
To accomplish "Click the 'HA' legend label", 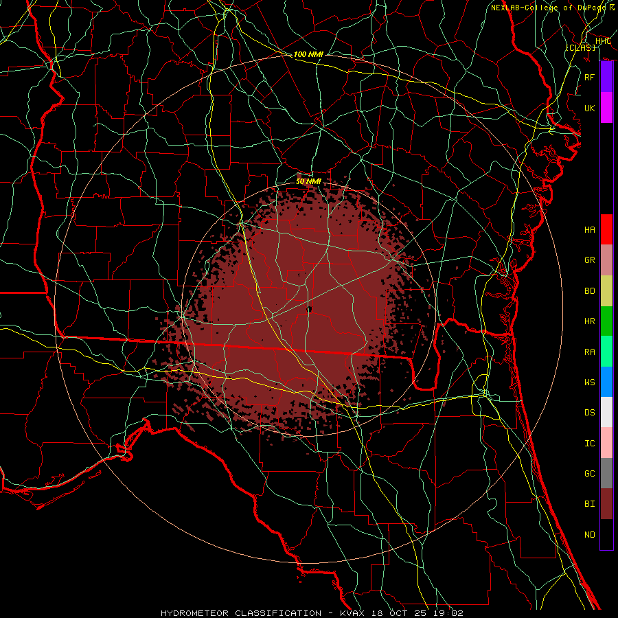I will point(589,230).
